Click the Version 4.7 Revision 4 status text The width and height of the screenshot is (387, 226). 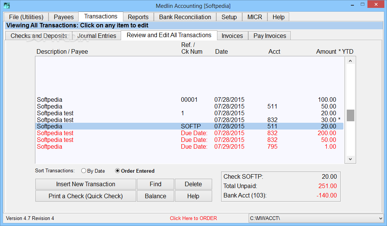(30, 218)
